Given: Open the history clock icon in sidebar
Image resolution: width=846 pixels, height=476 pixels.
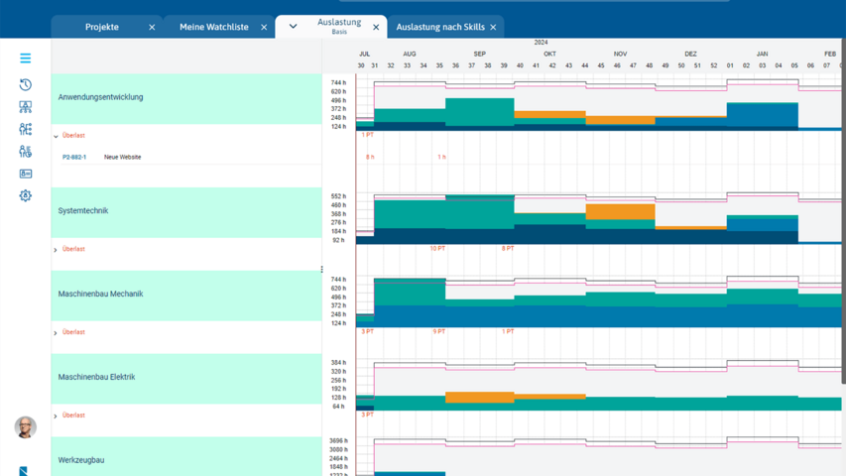Looking at the screenshot, I should (26, 84).
